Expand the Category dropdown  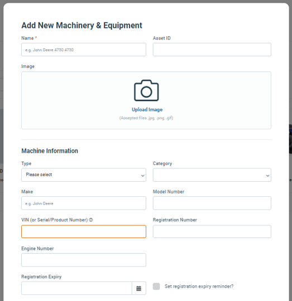point(212,175)
